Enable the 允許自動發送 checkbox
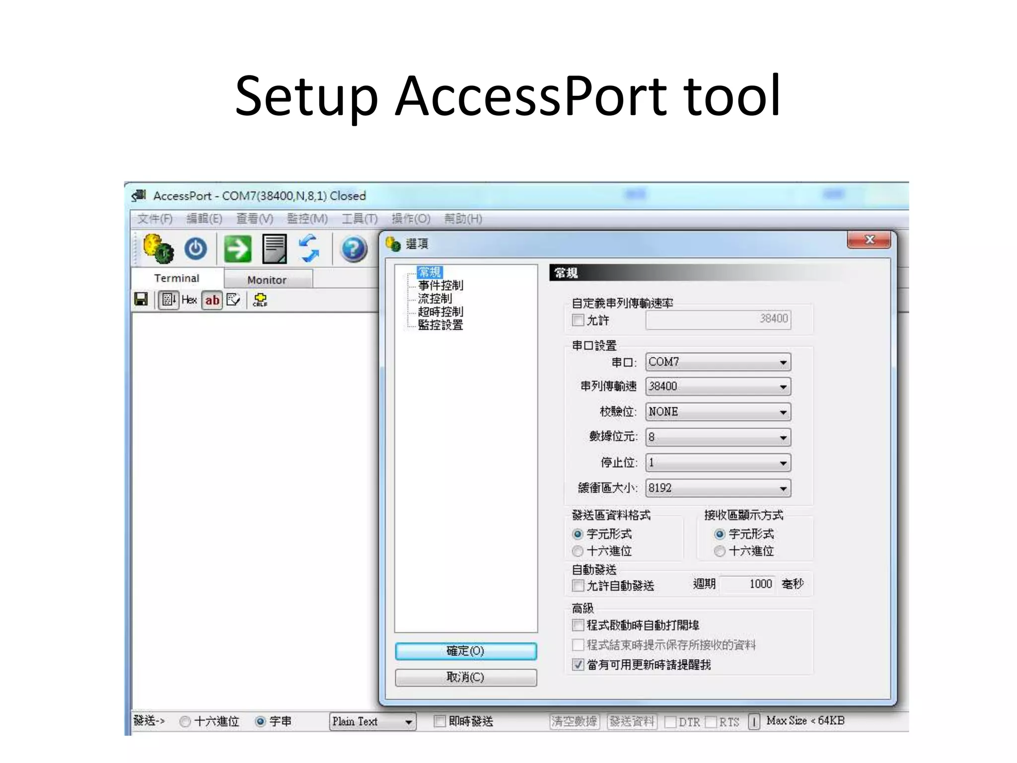 pos(578,585)
